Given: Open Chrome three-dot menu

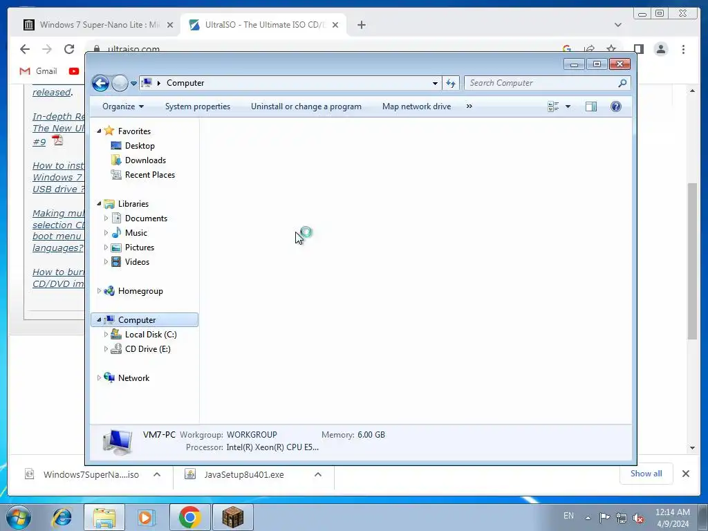Looking at the screenshot, I should (683, 49).
